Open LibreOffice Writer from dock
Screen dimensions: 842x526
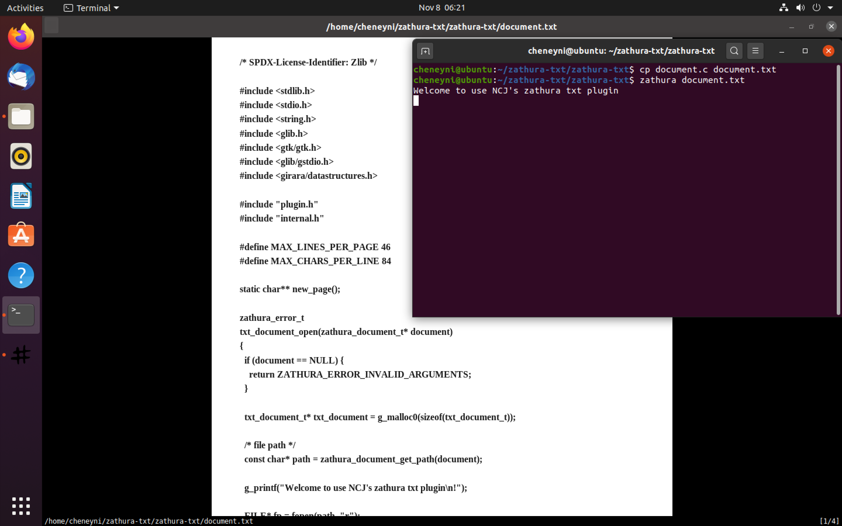[21, 196]
